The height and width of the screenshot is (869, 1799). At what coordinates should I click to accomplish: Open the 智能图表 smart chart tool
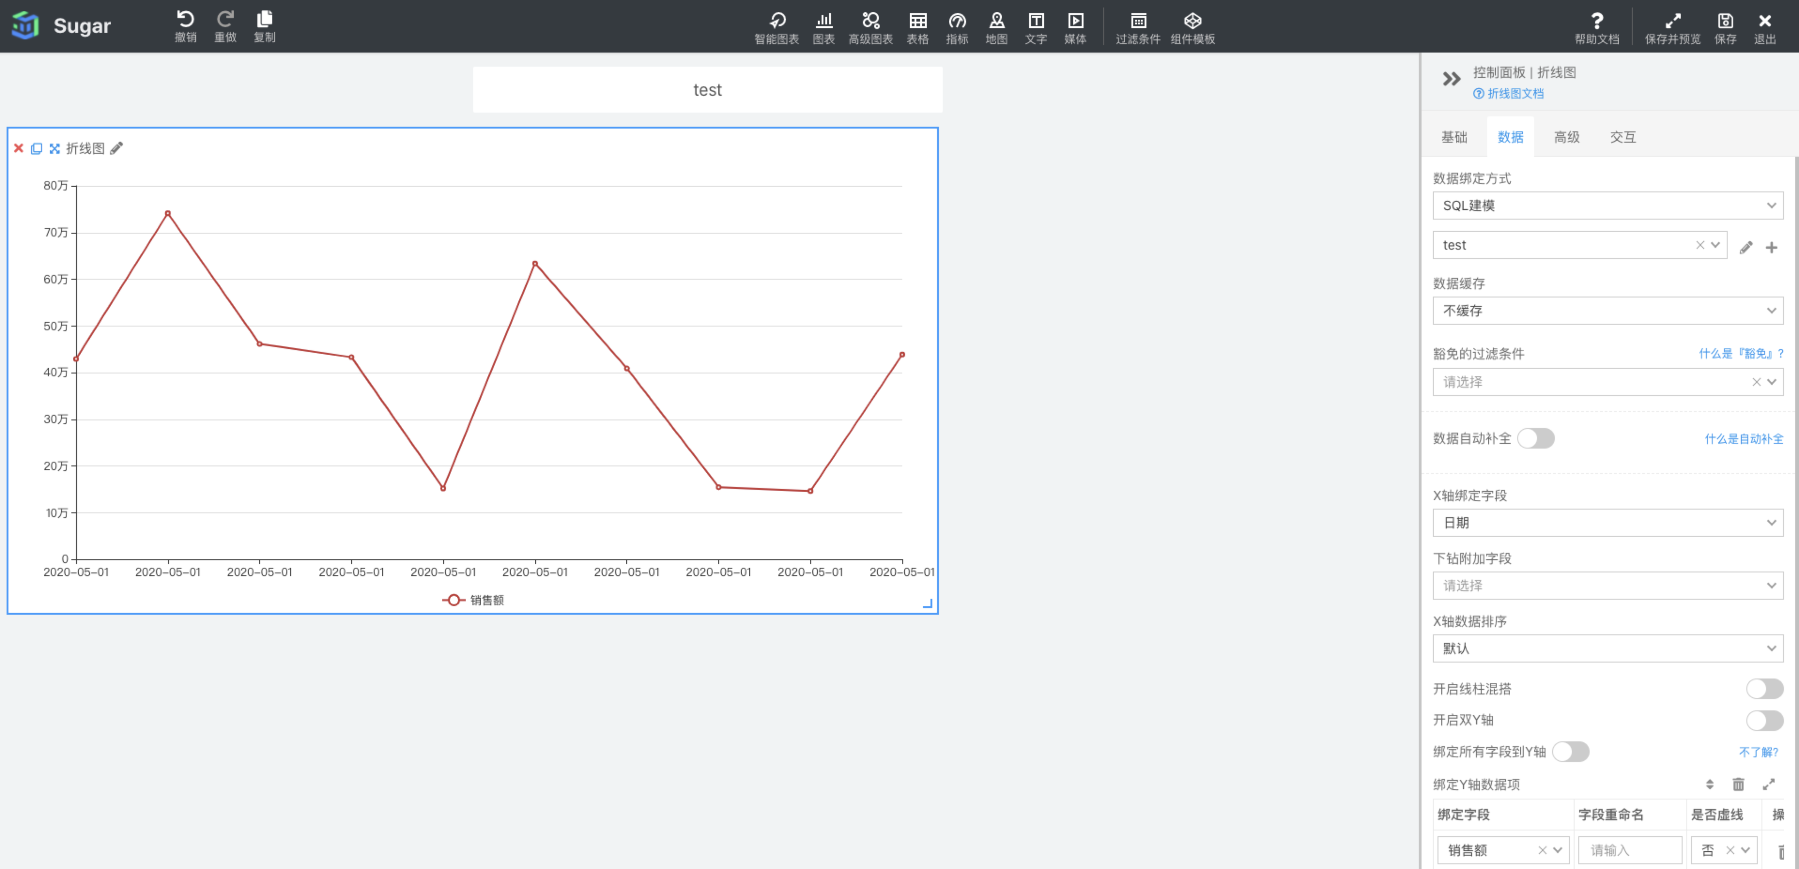[776, 28]
